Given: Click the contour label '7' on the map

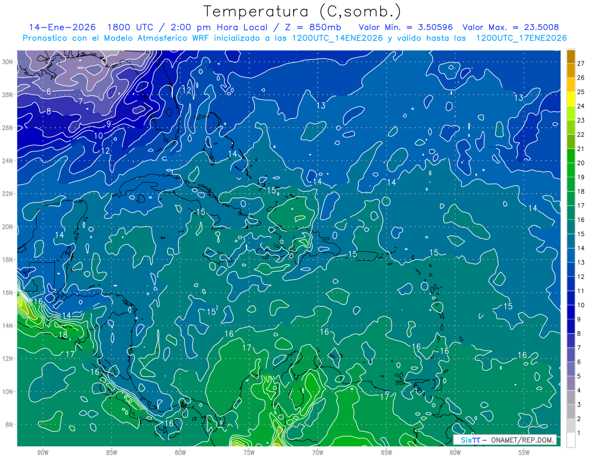Looking at the screenshot, I should 81,101.
